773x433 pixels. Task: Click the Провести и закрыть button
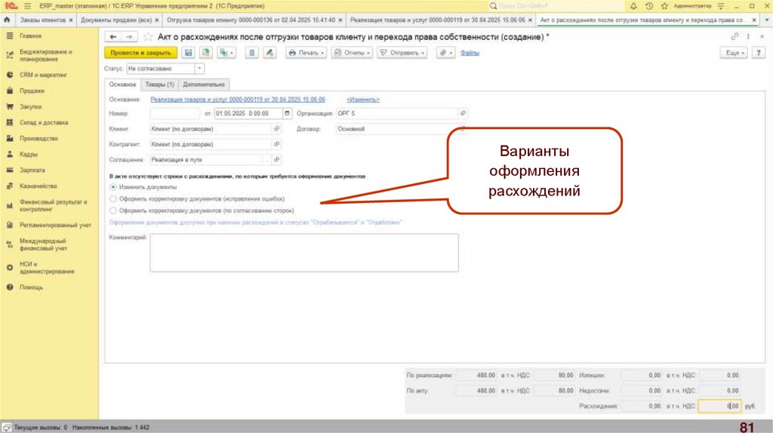tap(141, 53)
